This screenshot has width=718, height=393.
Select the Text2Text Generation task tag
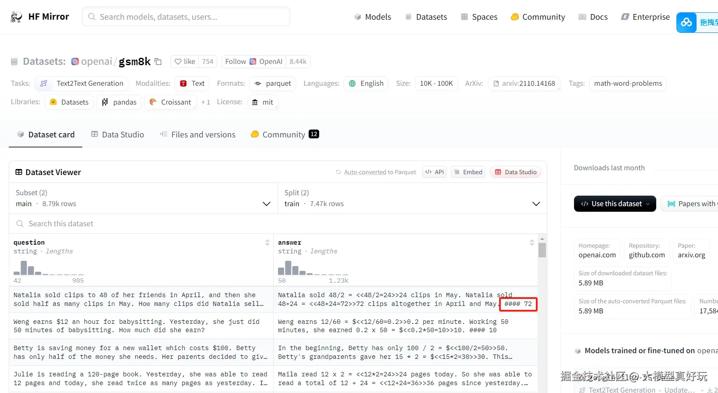coord(81,84)
